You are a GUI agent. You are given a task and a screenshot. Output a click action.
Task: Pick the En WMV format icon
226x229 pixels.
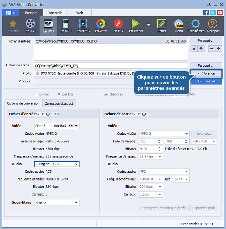[x=100, y=26]
